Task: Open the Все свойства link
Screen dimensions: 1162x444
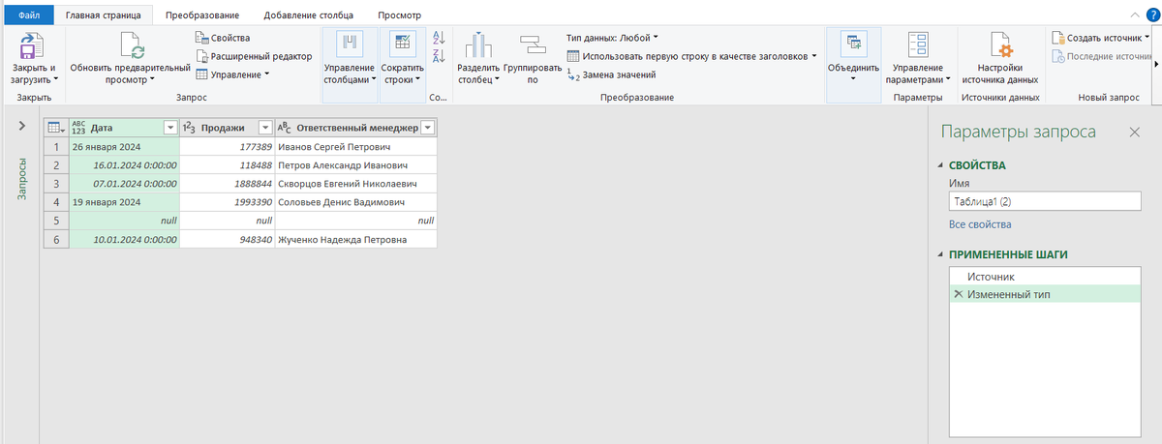Action: point(980,224)
